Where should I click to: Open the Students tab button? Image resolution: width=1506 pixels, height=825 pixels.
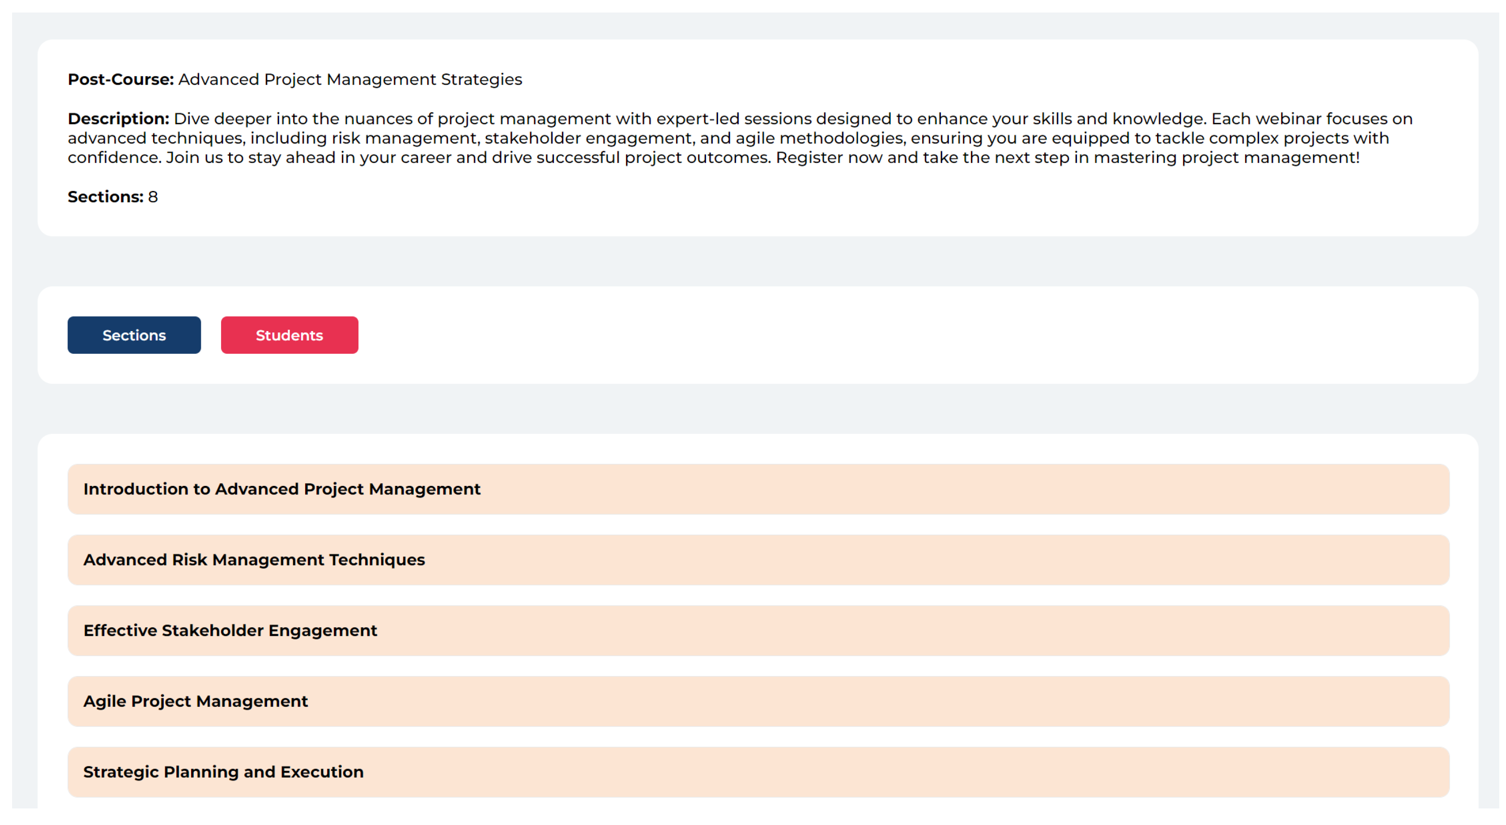[289, 335]
